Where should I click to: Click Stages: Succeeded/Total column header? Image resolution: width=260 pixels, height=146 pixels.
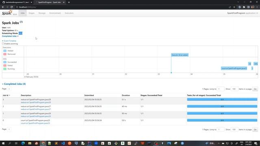[151, 95]
